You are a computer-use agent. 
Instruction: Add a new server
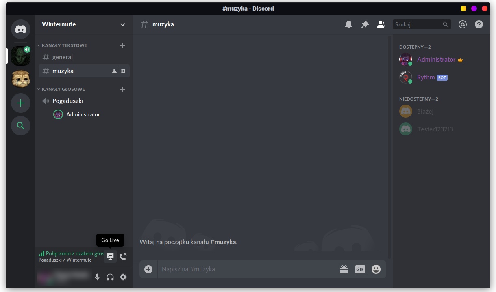[21, 103]
